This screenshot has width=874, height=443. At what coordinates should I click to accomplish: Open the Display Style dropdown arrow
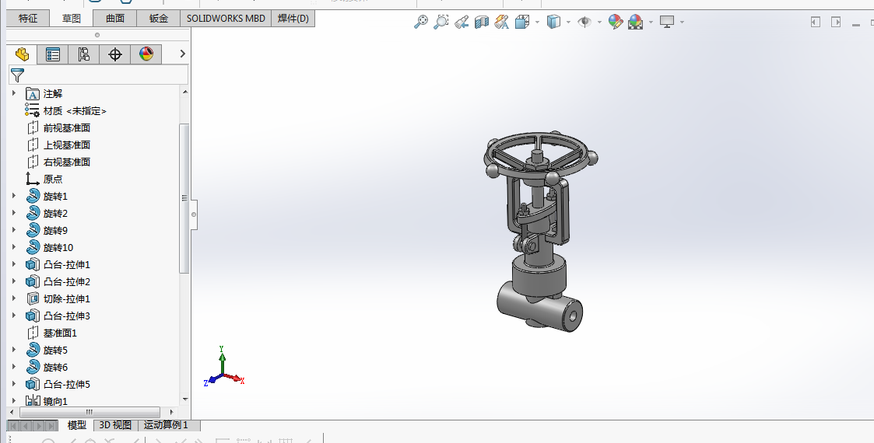568,23
